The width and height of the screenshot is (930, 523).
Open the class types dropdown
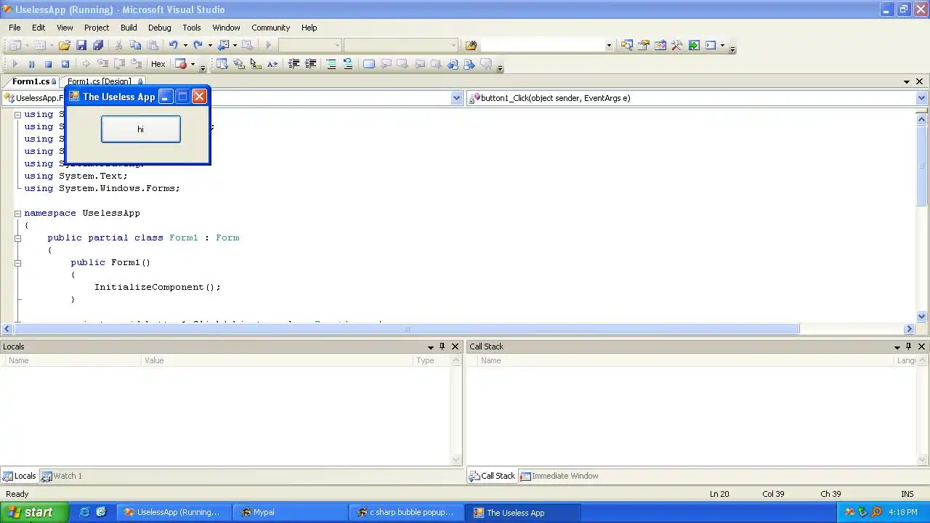[456, 98]
